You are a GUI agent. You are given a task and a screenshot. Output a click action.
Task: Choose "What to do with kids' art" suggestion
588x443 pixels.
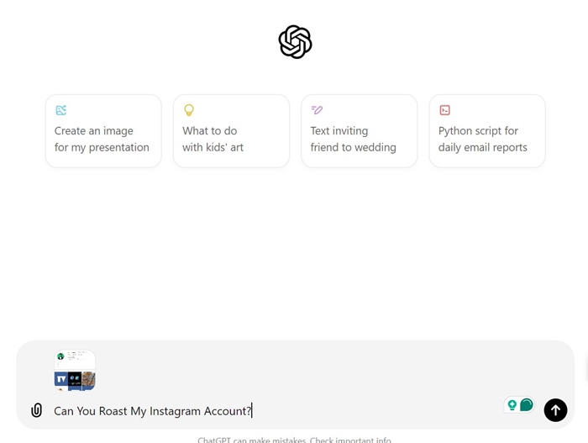tap(231, 131)
